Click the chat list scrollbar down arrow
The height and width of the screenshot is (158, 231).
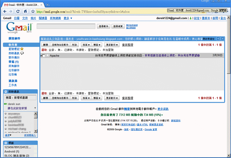pyautogui.click(x=36, y=131)
